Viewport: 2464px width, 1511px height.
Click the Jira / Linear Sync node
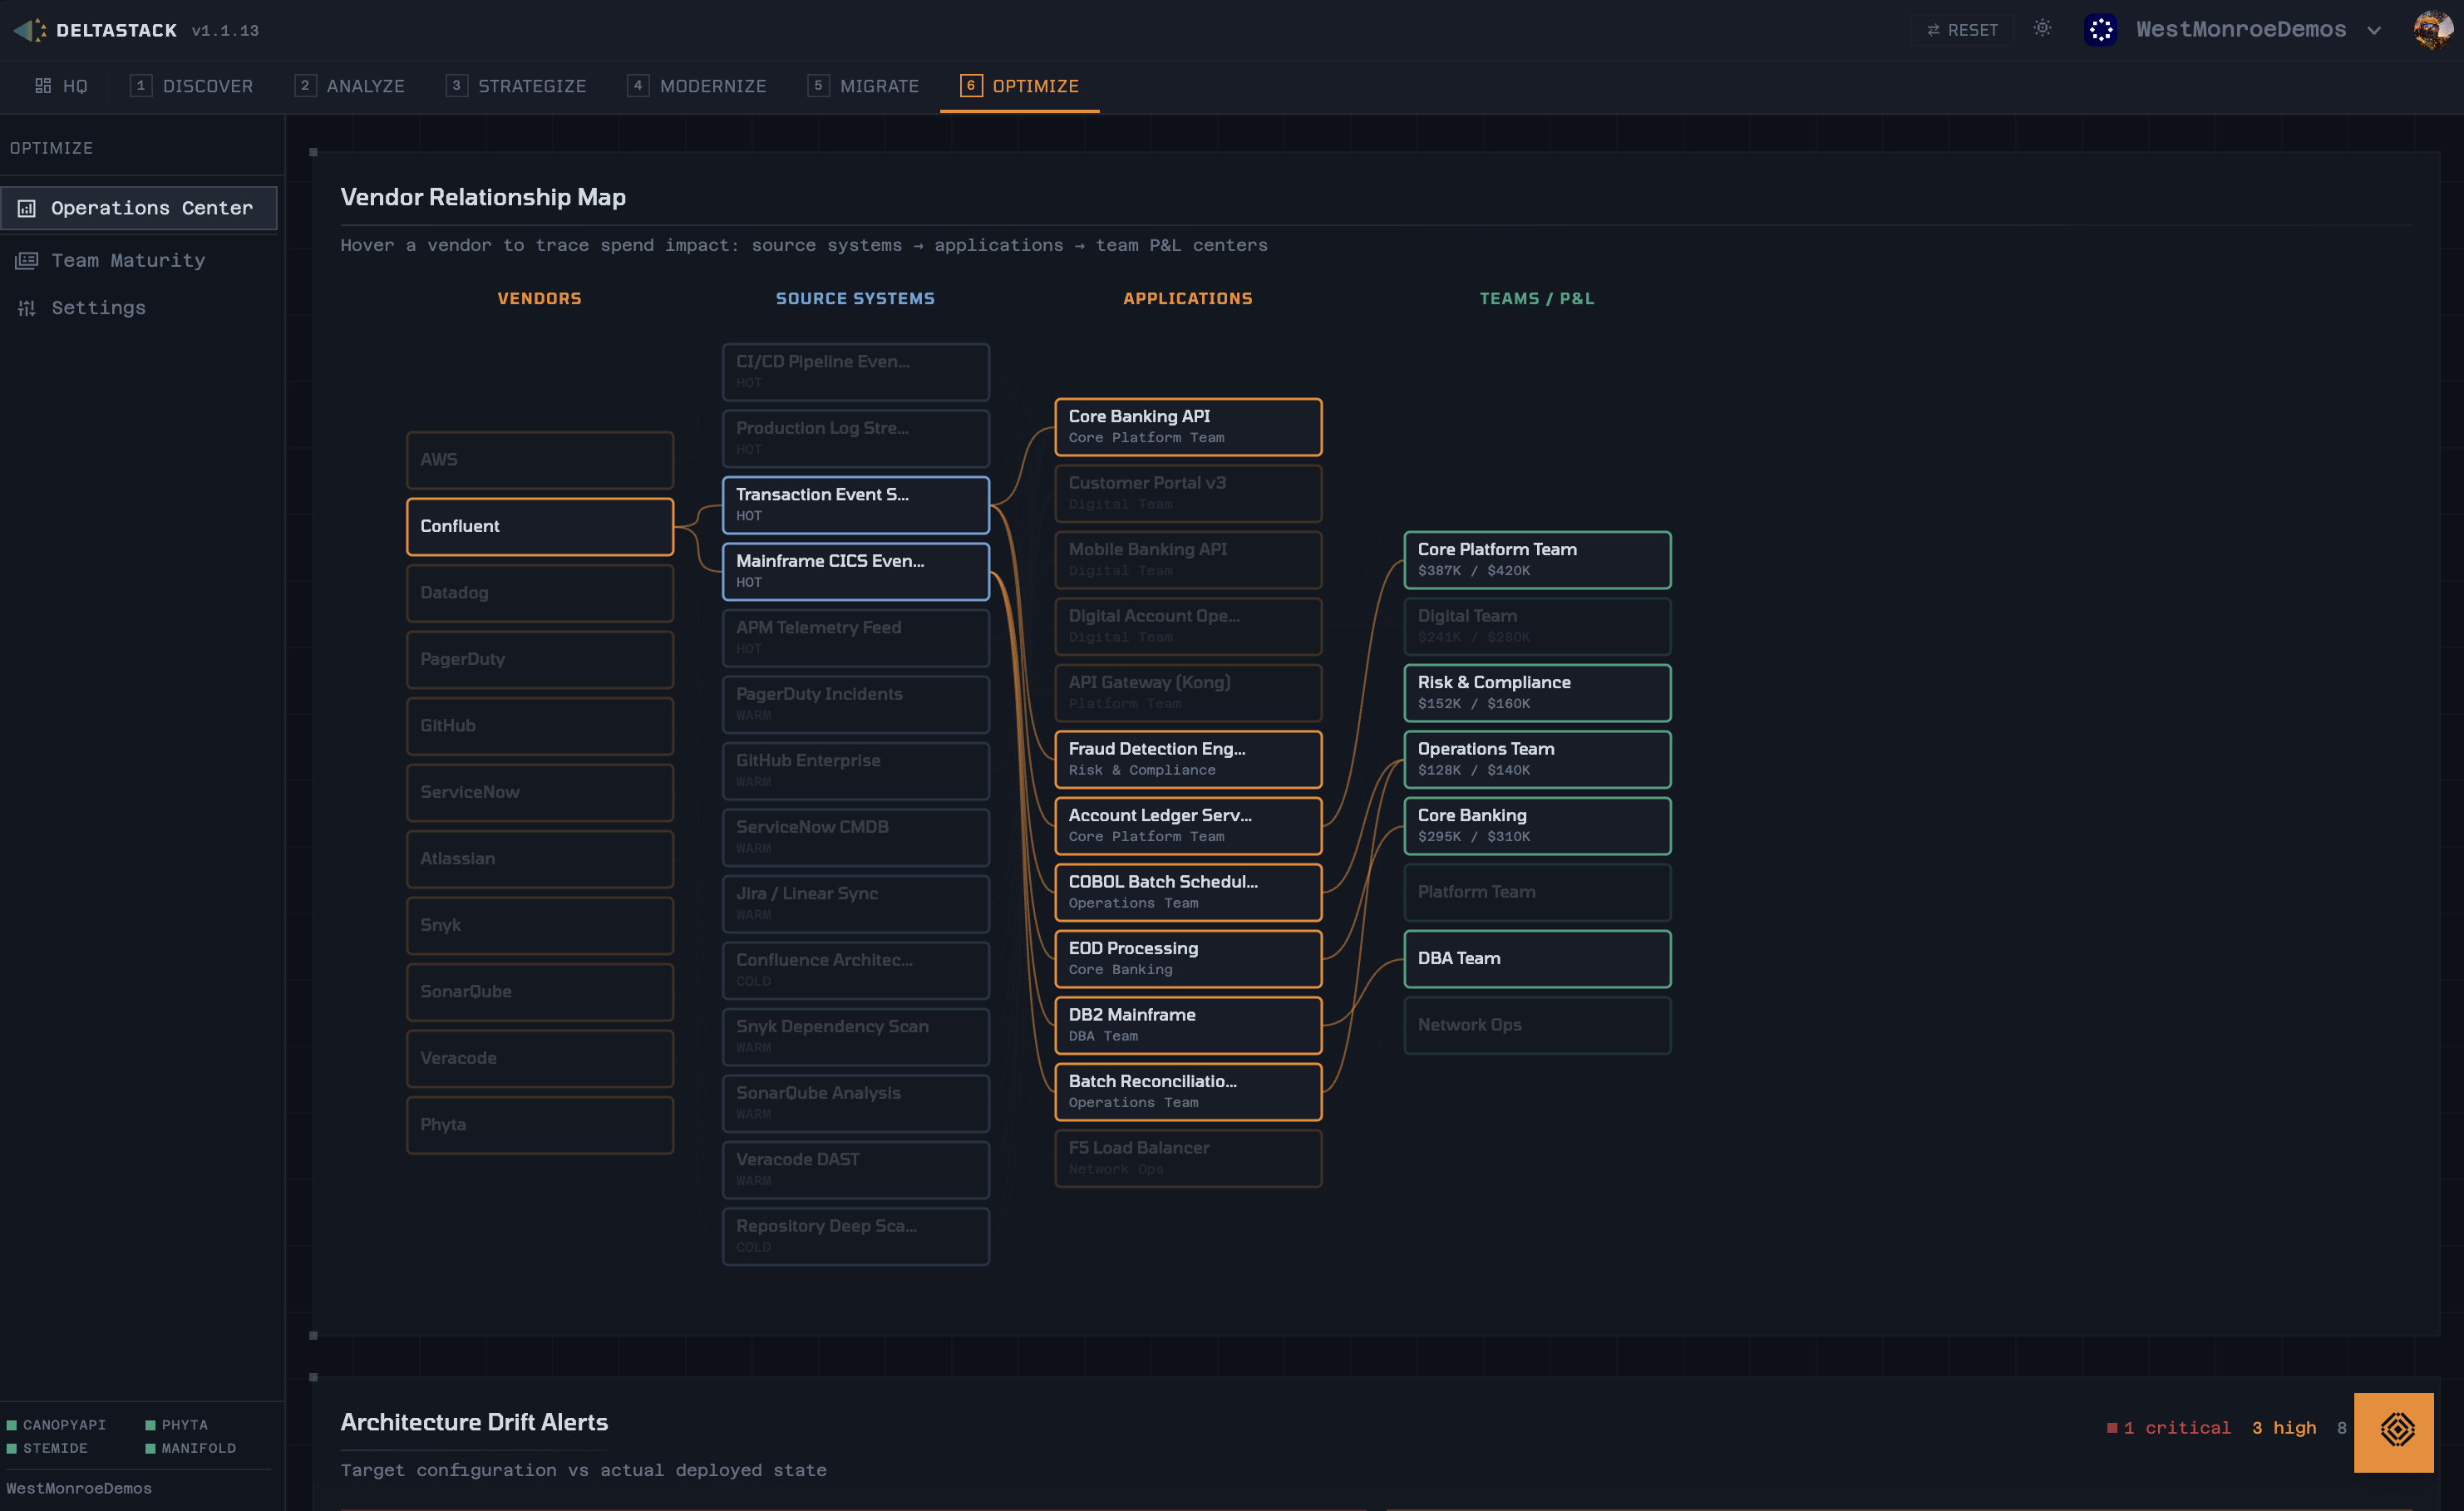point(856,904)
